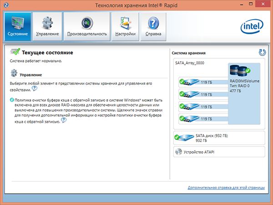Open the Производительность tab
This screenshot has width=273, height=205.
click(x=87, y=26)
